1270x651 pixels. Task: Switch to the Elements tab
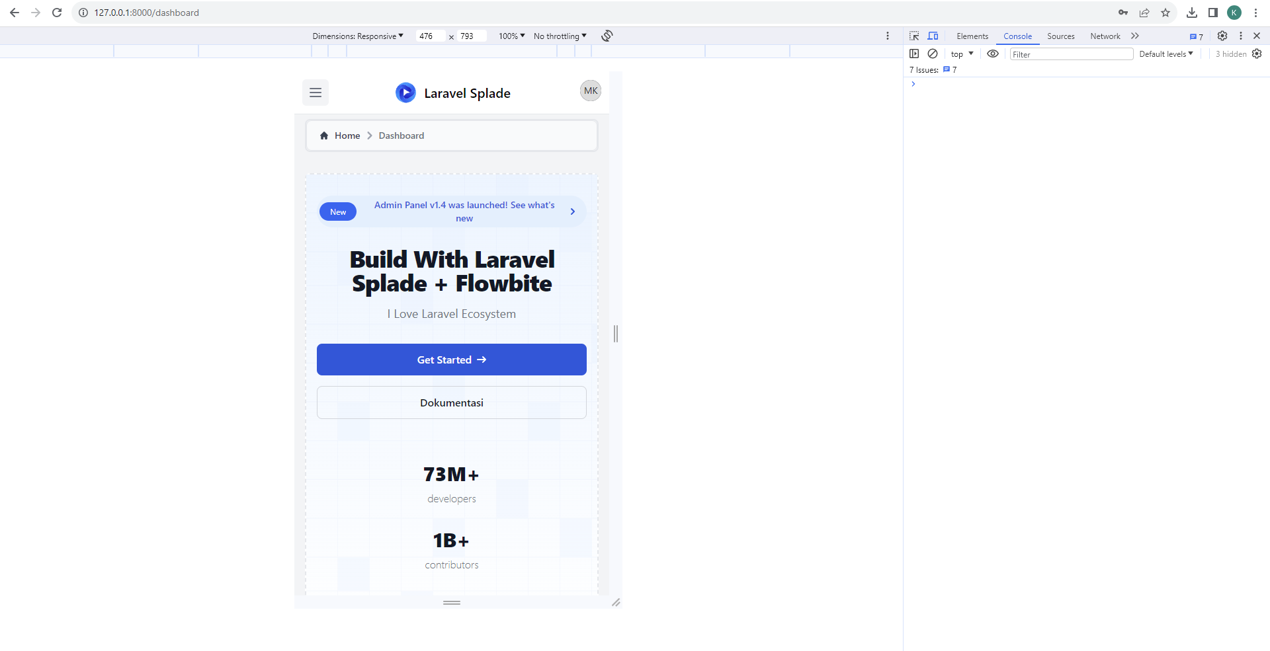972,36
